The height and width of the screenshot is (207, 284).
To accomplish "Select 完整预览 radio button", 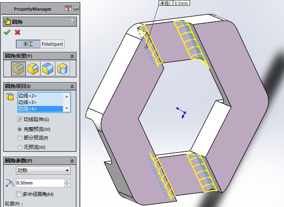I will tap(19, 129).
